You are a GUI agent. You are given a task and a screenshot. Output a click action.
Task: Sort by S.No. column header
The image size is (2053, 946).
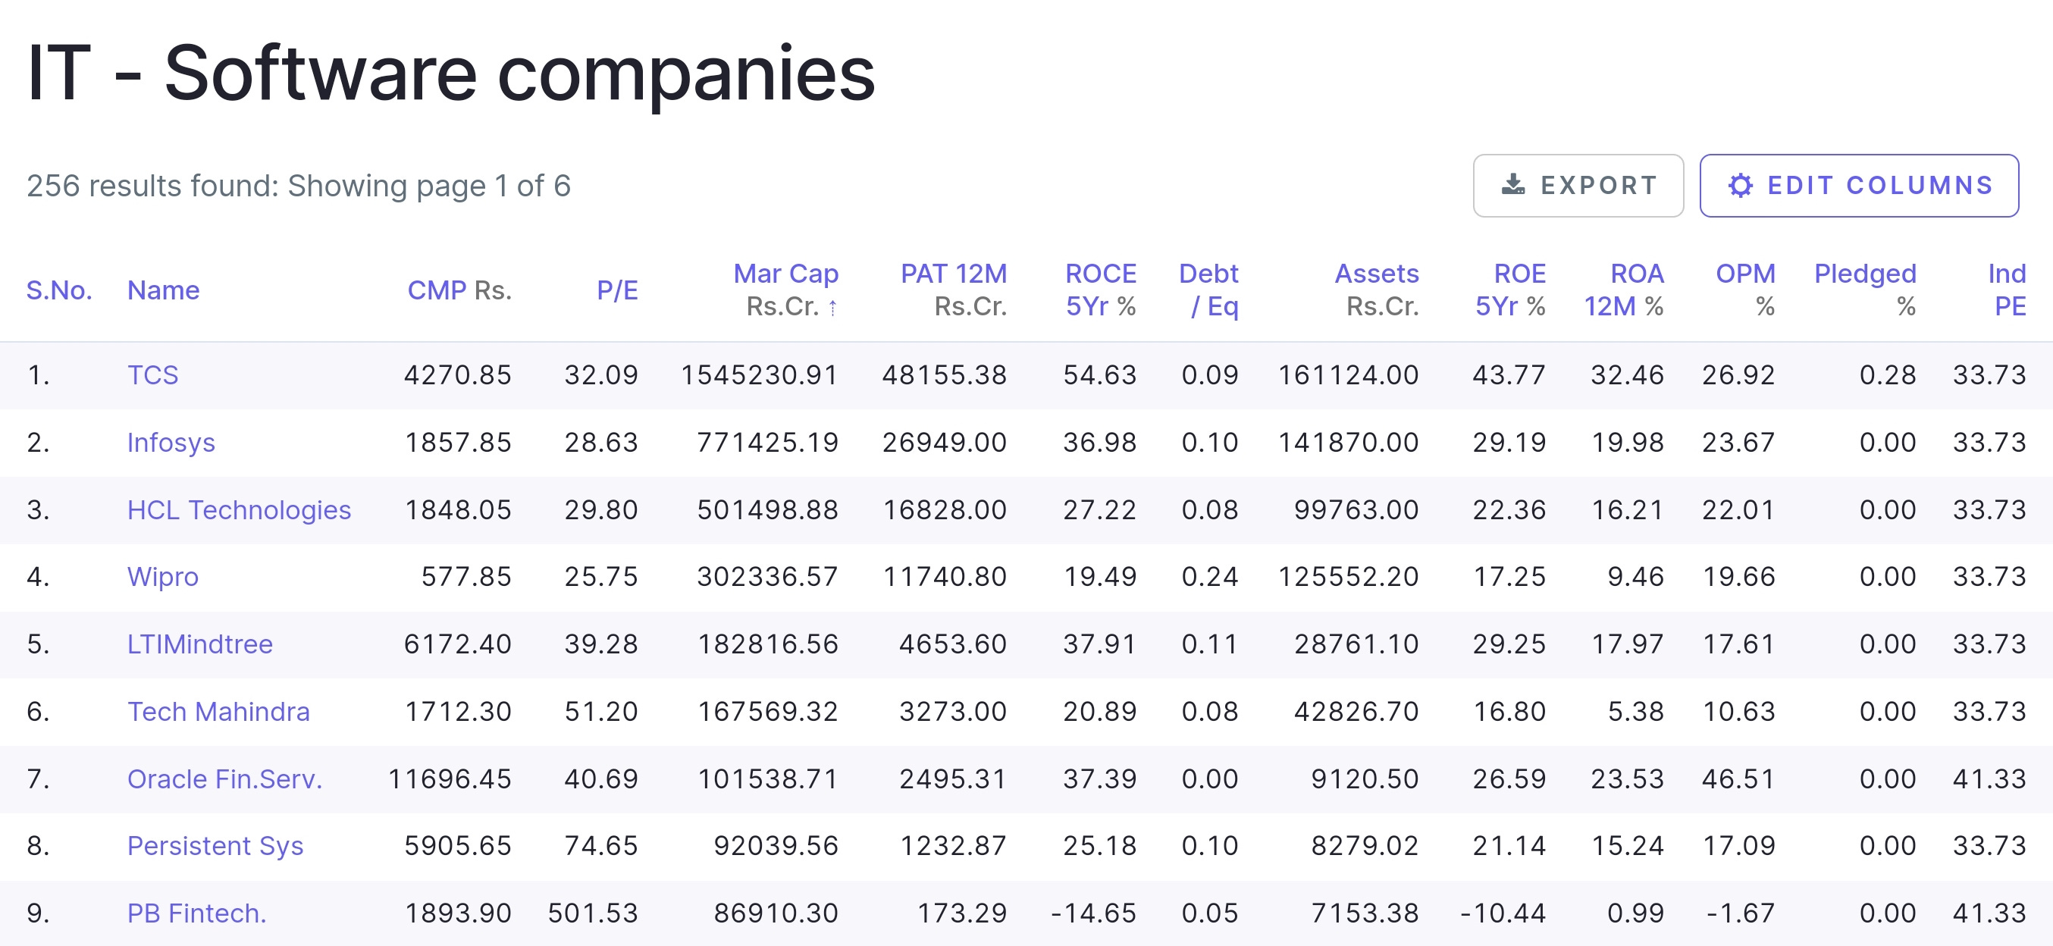(x=59, y=290)
